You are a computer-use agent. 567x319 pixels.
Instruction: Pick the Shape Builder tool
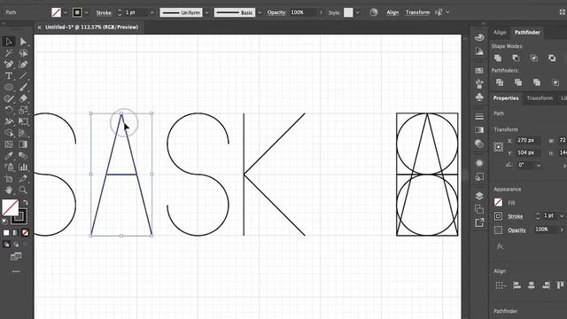pos(9,133)
